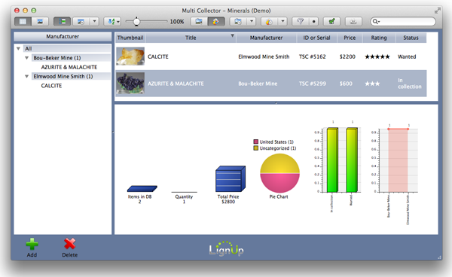Toggle the picture details panel
This screenshot has width=452, height=277.
(199, 21)
